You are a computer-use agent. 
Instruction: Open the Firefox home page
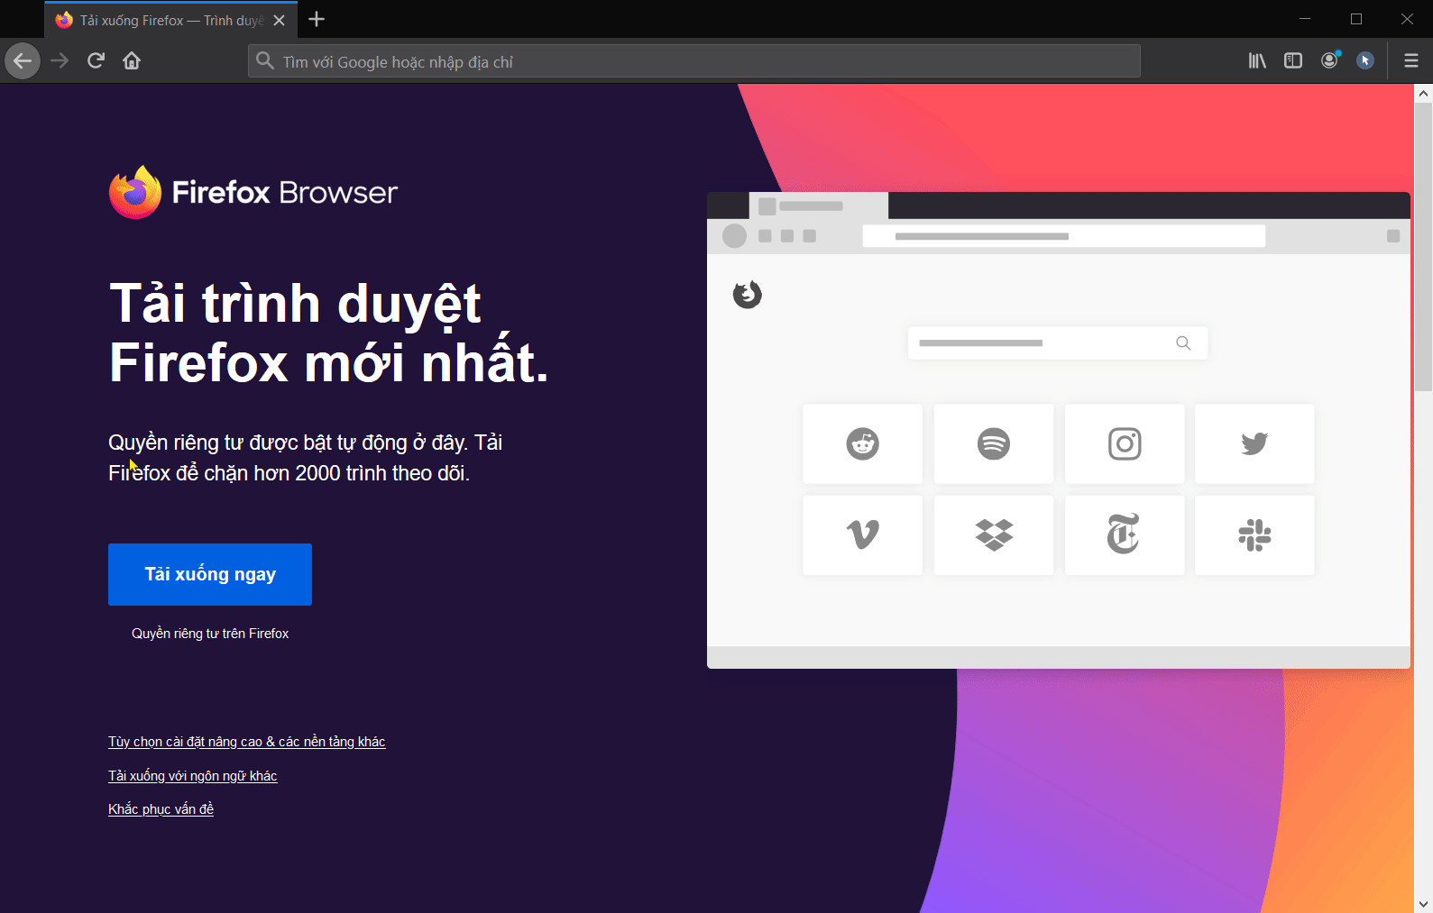132,60
